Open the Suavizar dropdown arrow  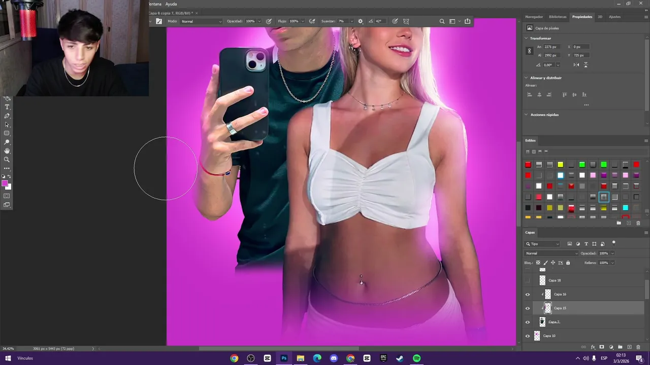(351, 21)
